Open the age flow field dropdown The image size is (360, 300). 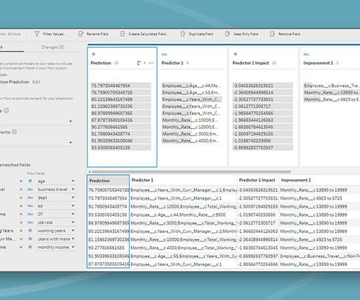[73, 181]
